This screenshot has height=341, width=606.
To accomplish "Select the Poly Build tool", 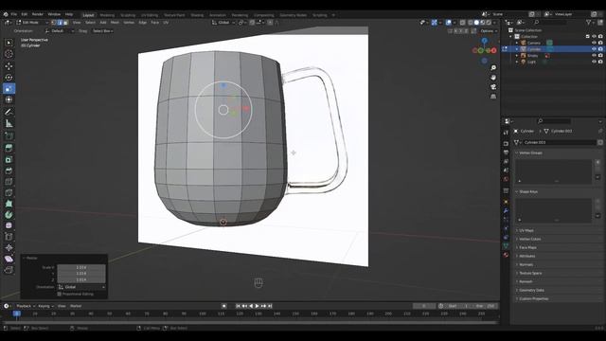I will tap(9, 204).
